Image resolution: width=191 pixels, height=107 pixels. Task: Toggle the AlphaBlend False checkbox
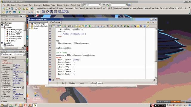pos(14,67)
